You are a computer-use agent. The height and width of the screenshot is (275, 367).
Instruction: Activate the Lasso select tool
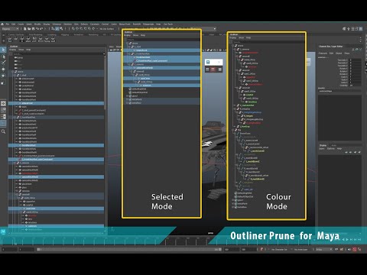click(x=3, y=57)
